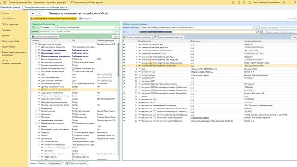Select Обычный mode toggle
The width and height of the screenshot is (297, 167).
tap(42, 163)
